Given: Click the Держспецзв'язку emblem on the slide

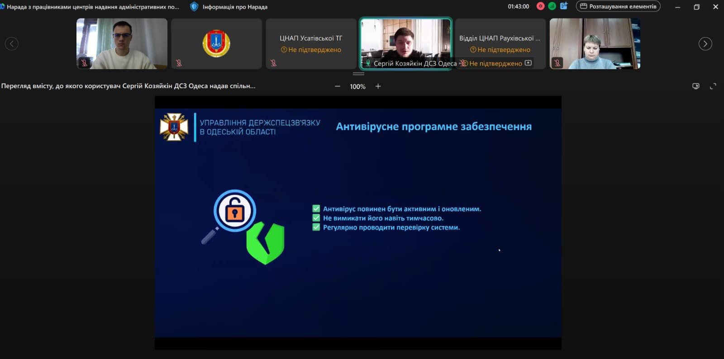Looking at the screenshot, I should (x=174, y=127).
